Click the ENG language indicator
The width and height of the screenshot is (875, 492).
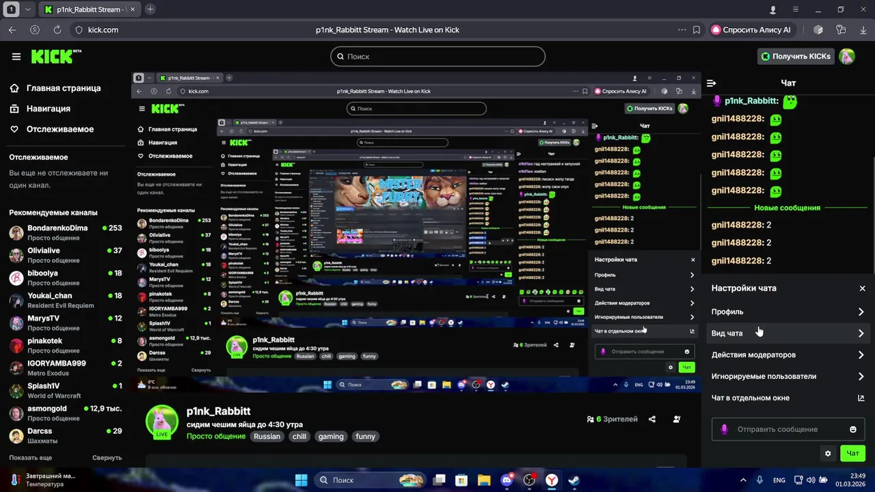[x=779, y=480]
